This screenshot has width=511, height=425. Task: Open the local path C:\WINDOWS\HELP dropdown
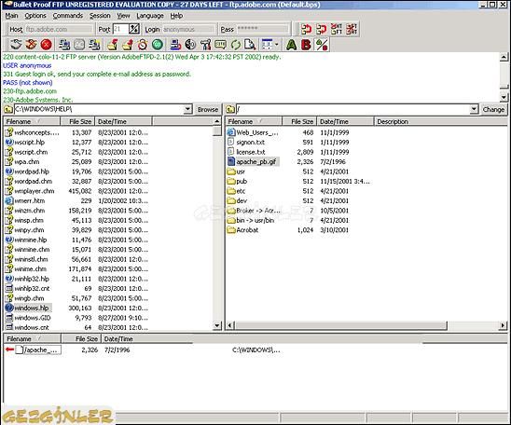(x=187, y=109)
